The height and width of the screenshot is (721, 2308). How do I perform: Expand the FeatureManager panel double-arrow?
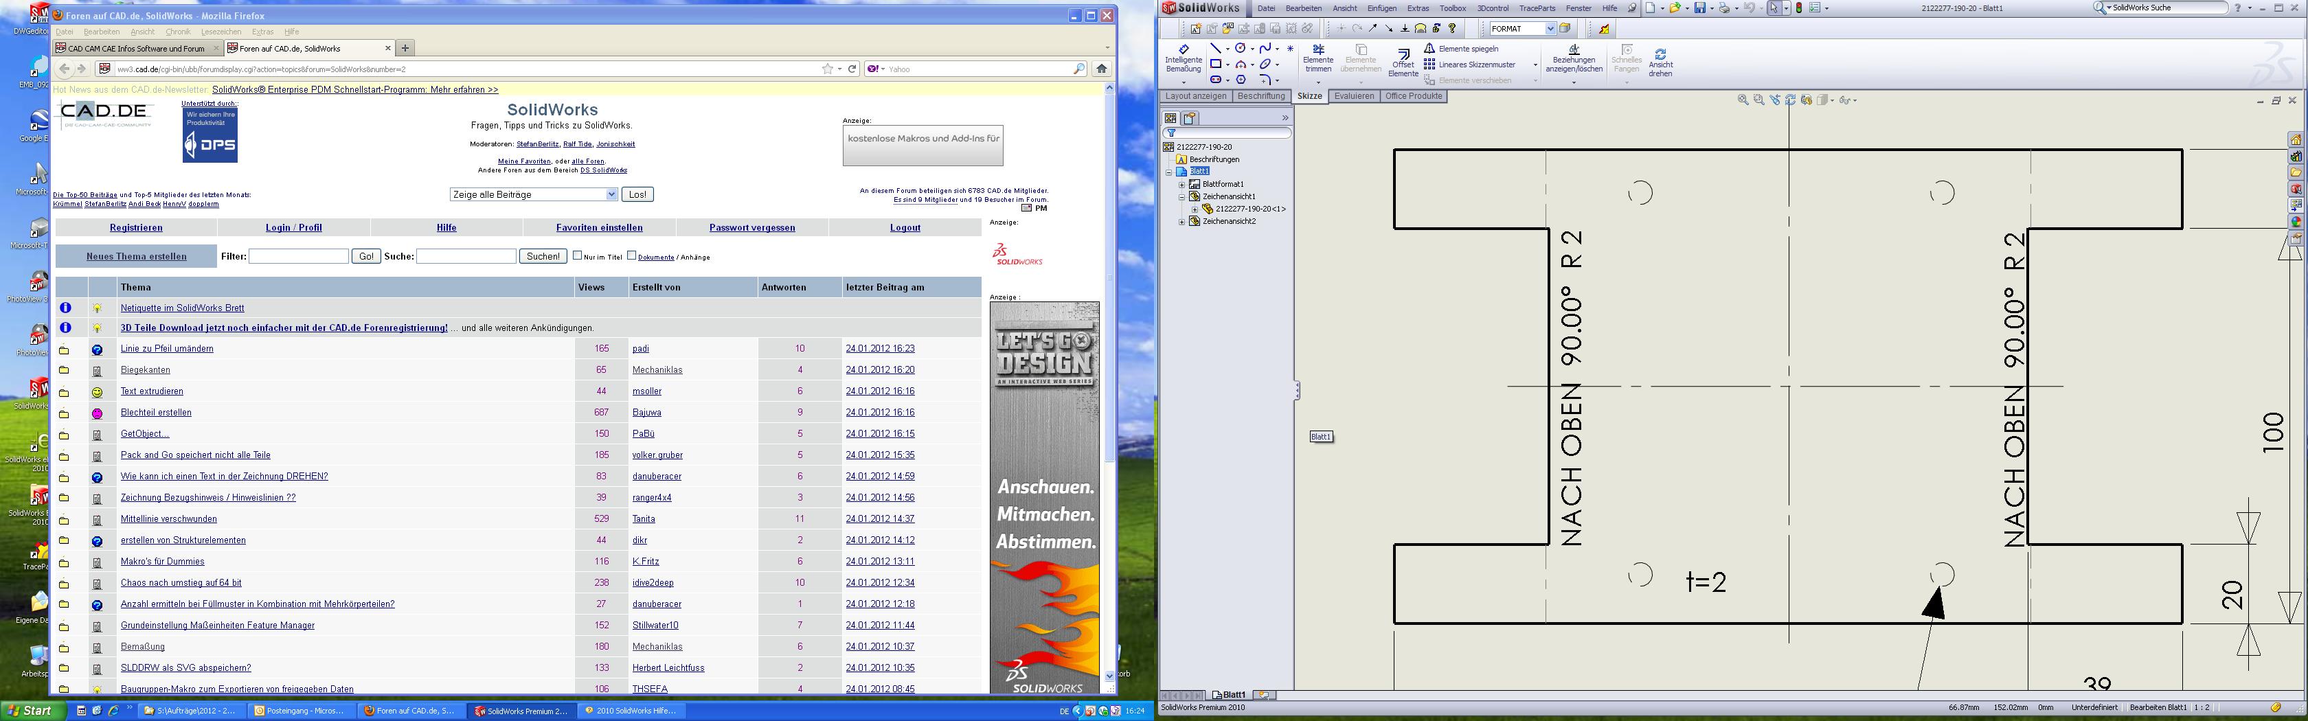(1285, 118)
